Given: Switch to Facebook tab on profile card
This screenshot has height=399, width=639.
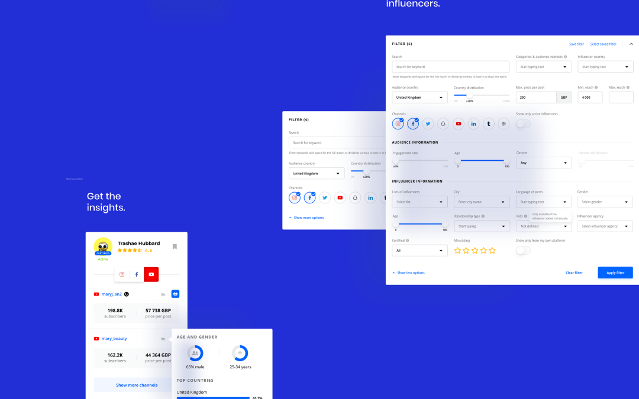Looking at the screenshot, I should click(x=137, y=274).
